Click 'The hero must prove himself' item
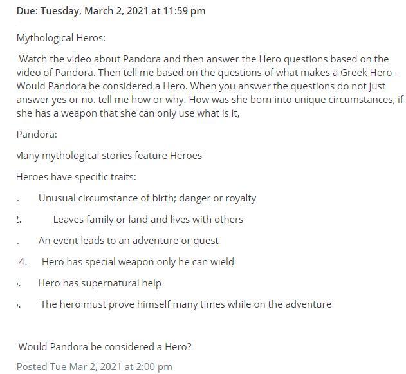This screenshot has height=374, width=406. click(186, 304)
